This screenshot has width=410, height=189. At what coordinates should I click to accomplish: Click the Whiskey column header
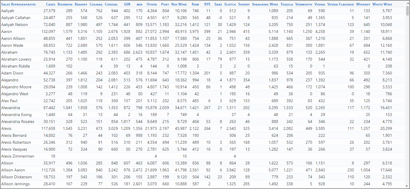[x=363, y=4]
